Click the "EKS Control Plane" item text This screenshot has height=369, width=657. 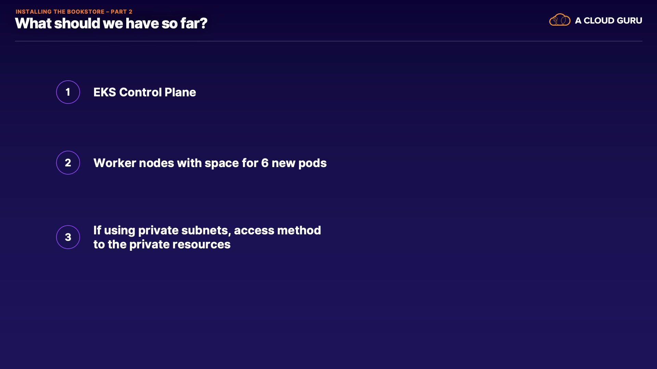pyautogui.click(x=144, y=92)
